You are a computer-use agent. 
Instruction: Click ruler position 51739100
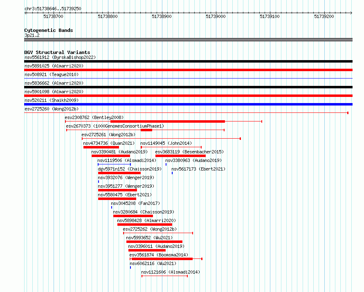(270, 16)
